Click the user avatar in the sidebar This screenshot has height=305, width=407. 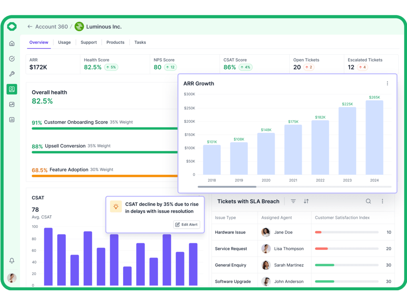pyautogui.click(x=12, y=278)
